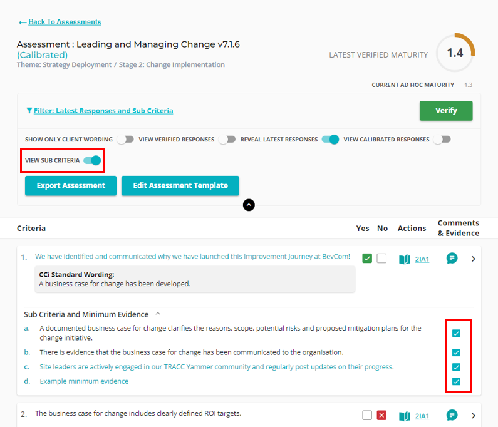The width and height of the screenshot is (498, 427).
Task: Click the filter funnel icon
Action: point(29,111)
